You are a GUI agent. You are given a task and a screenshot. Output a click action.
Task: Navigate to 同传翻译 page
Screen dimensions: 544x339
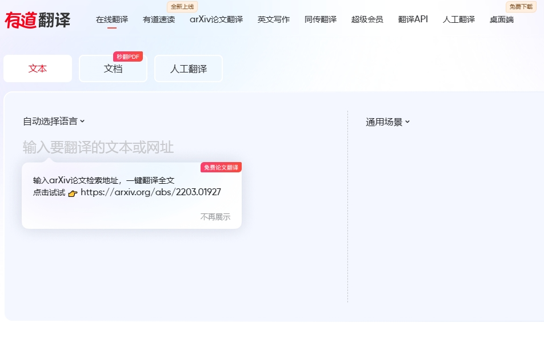pyautogui.click(x=321, y=19)
